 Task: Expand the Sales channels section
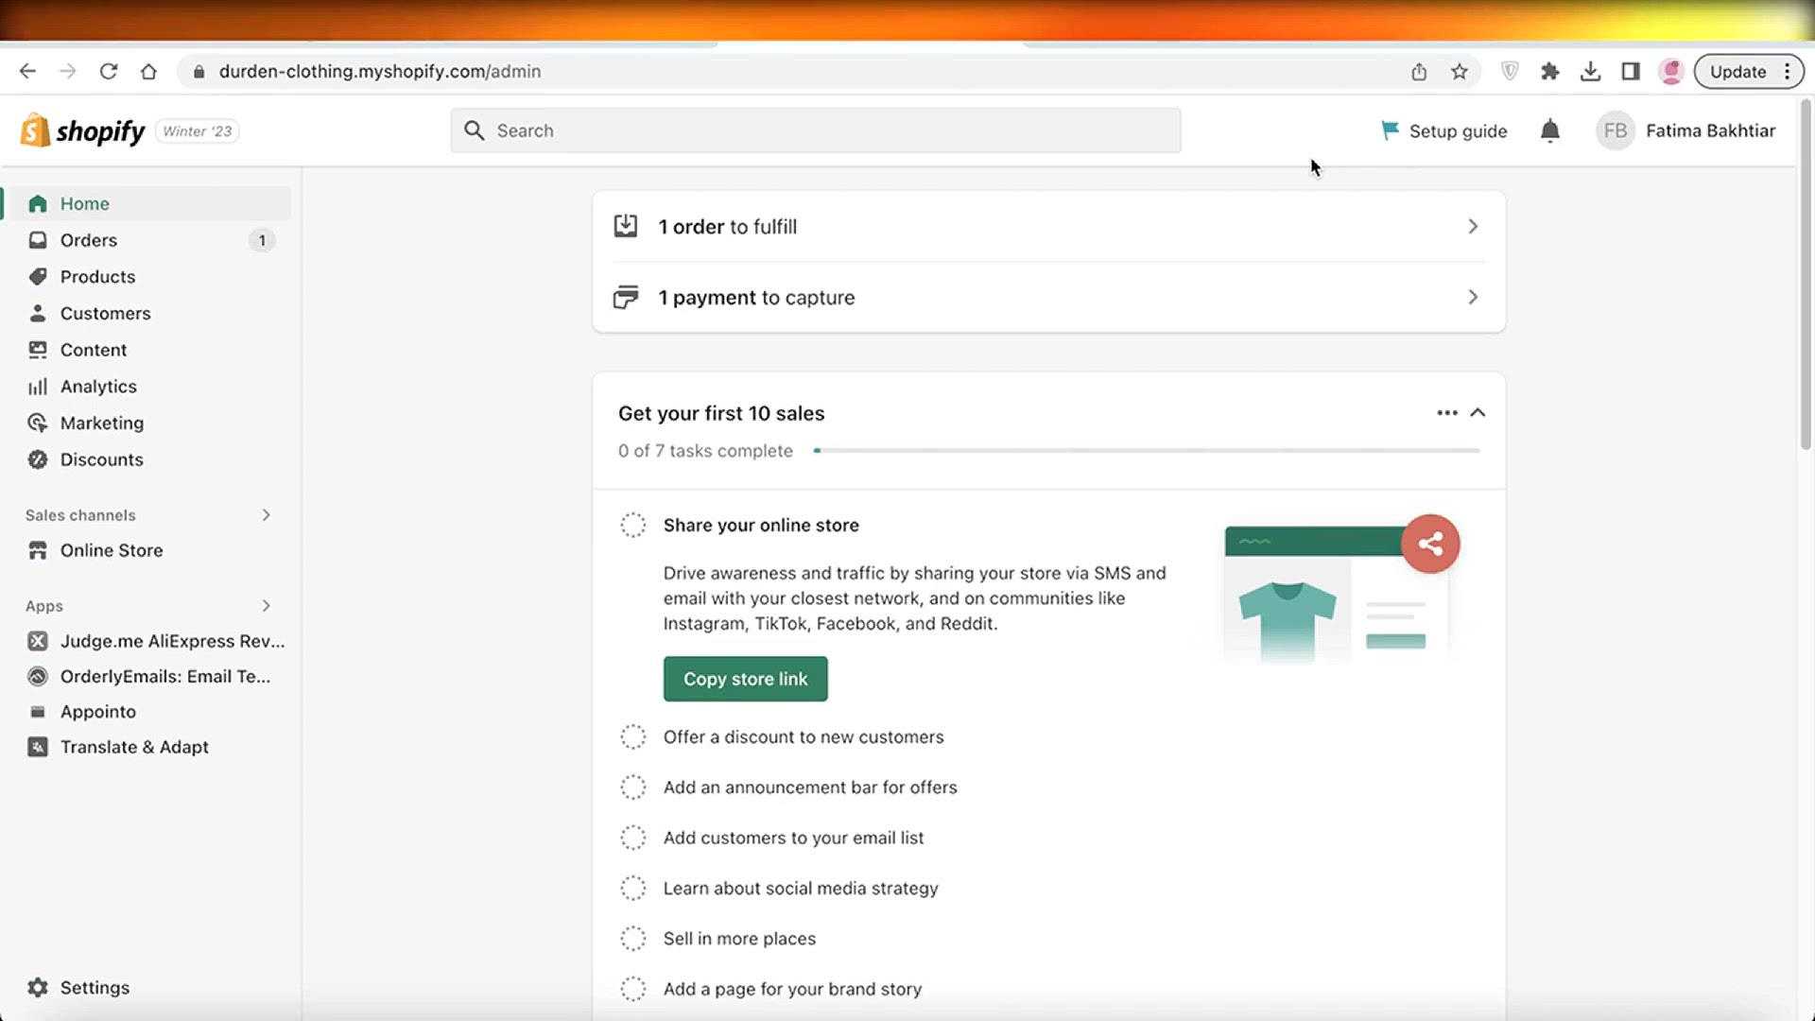coord(267,515)
